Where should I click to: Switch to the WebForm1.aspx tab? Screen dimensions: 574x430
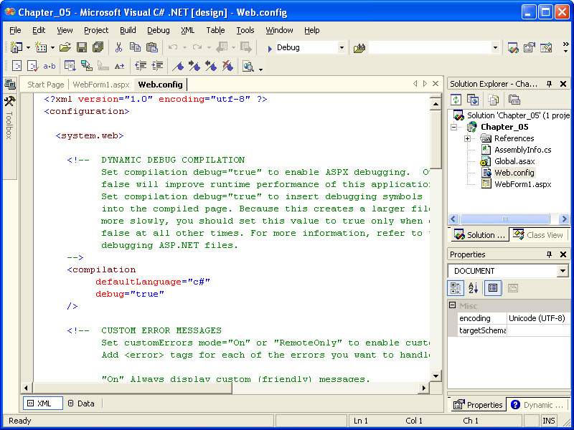[101, 85]
